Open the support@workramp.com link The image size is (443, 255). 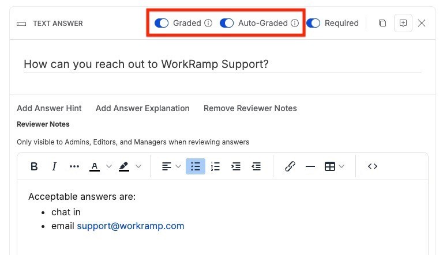[130, 226]
